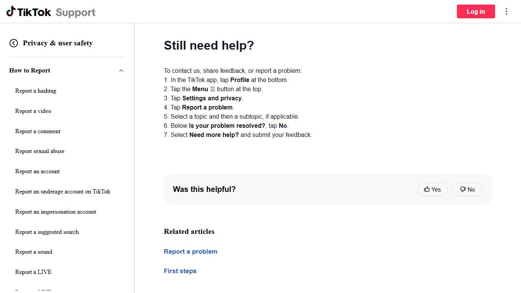Open the three-dot more options menu
Screen dimensions: 521x293
point(507,11)
